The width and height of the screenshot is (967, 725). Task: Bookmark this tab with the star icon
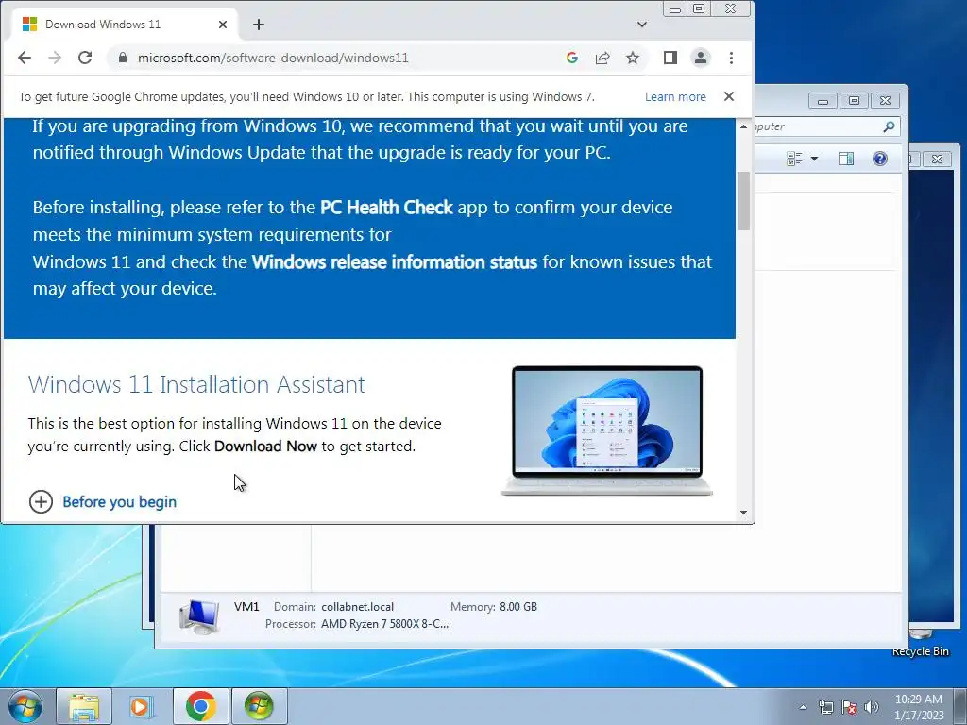[633, 58]
